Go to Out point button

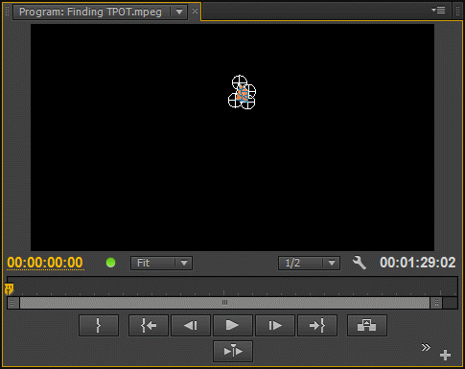point(317,325)
